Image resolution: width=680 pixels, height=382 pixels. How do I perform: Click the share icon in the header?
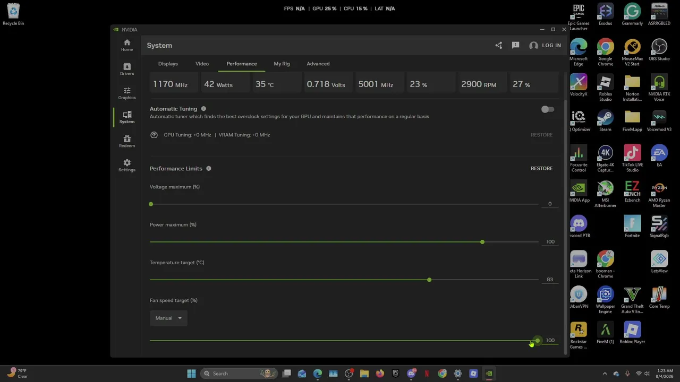pyautogui.click(x=498, y=45)
